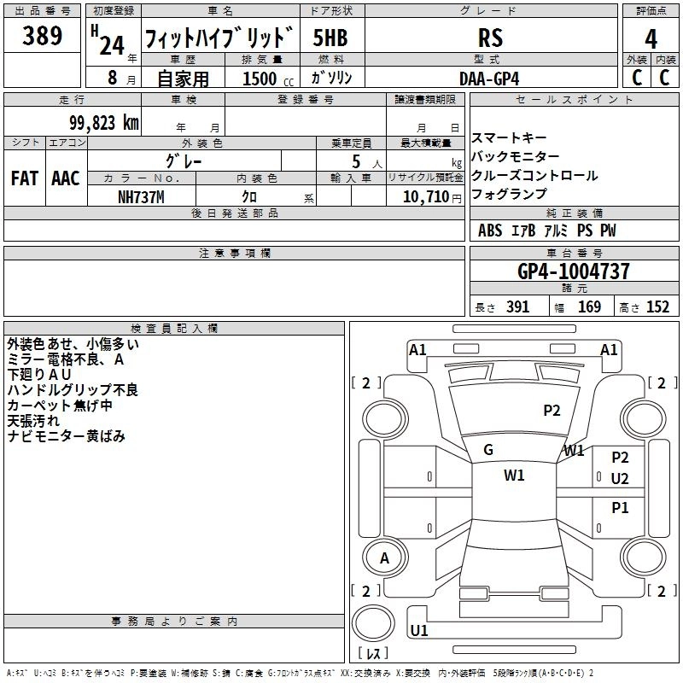Screen dimensions: 683x683
Task: Click the P1 mark on the rear door
Action: pos(620,508)
